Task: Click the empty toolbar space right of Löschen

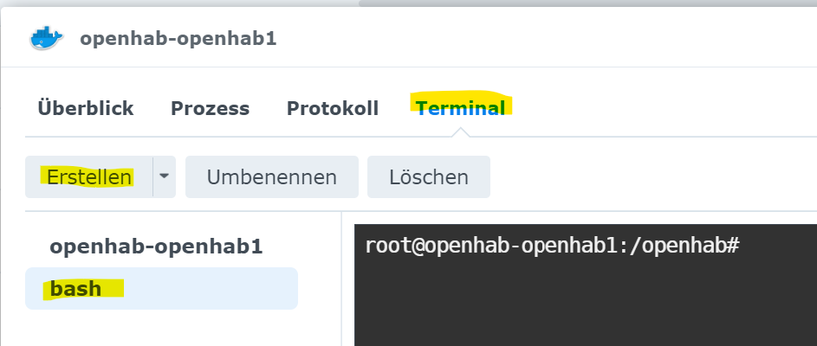Action: coord(650,177)
